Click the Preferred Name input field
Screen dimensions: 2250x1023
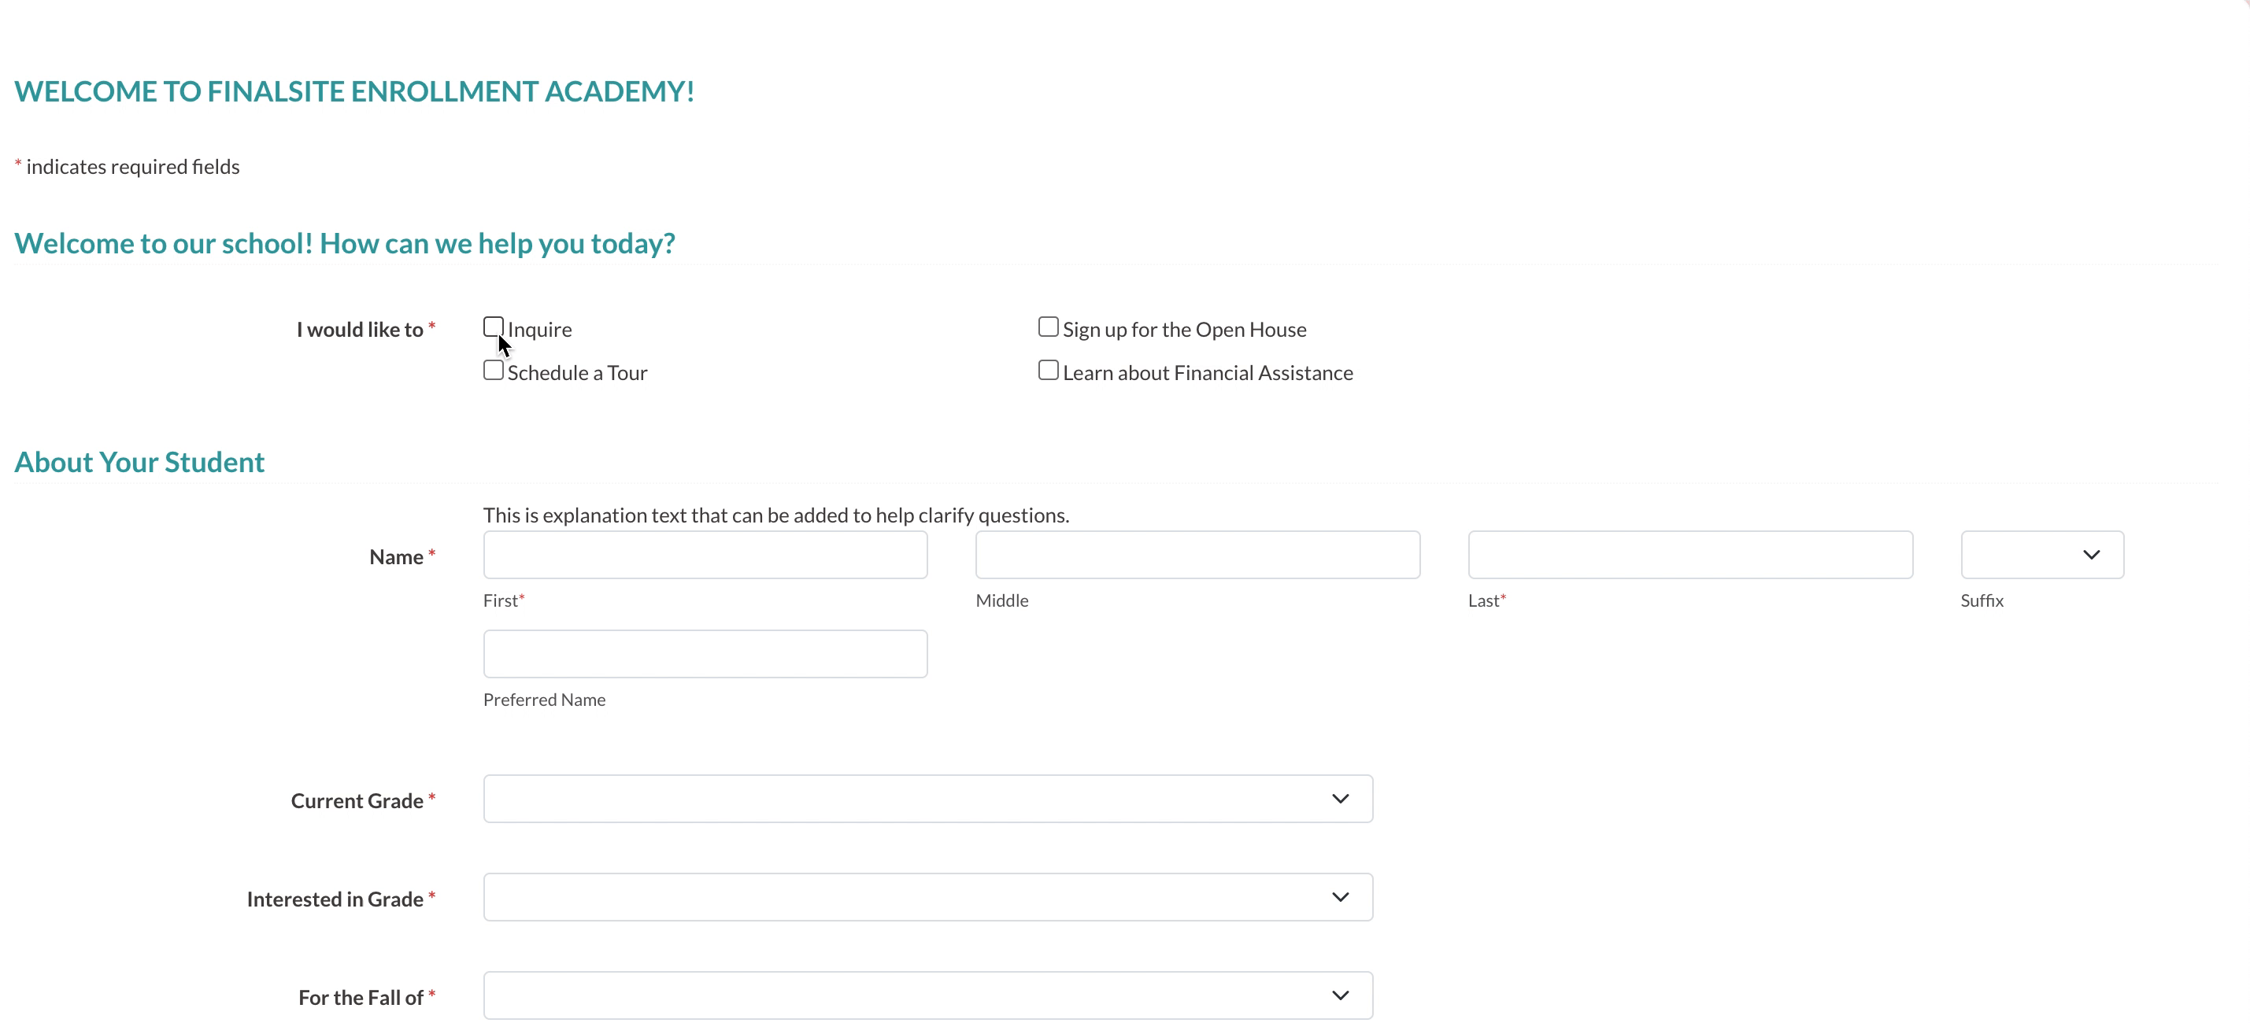tap(705, 654)
